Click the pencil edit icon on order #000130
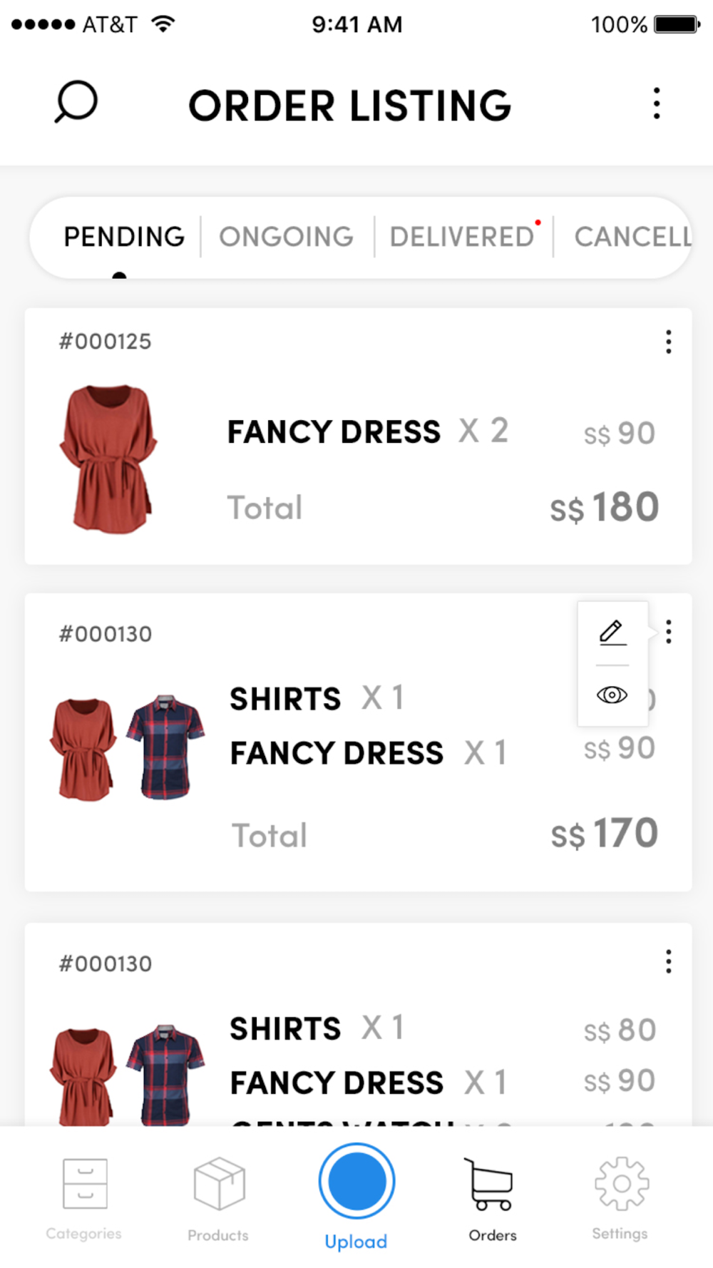713x1268 pixels. pyautogui.click(x=612, y=633)
